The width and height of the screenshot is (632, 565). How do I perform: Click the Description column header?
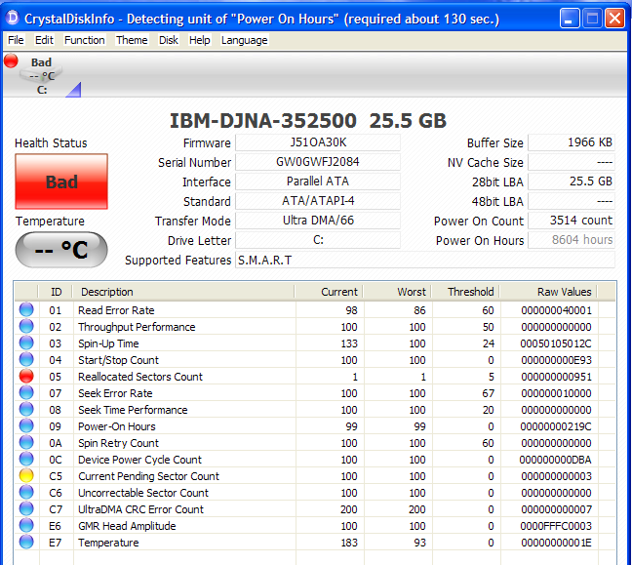(183, 292)
